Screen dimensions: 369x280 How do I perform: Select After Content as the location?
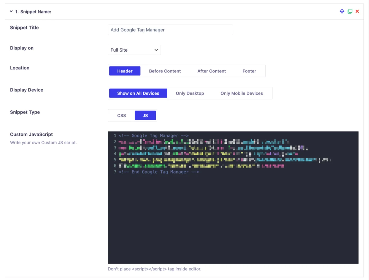click(x=211, y=71)
